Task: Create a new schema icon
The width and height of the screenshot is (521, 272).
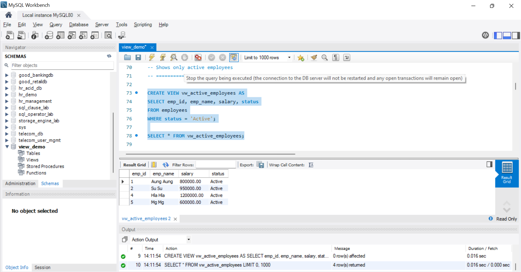Action: coord(49,35)
